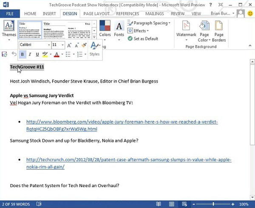Click the save/refresh quick access icon
This screenshot has width=255, height=208.
coord(4,54)
